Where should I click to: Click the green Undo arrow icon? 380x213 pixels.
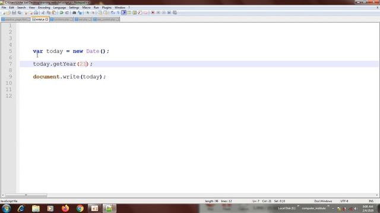pos(62,12)
